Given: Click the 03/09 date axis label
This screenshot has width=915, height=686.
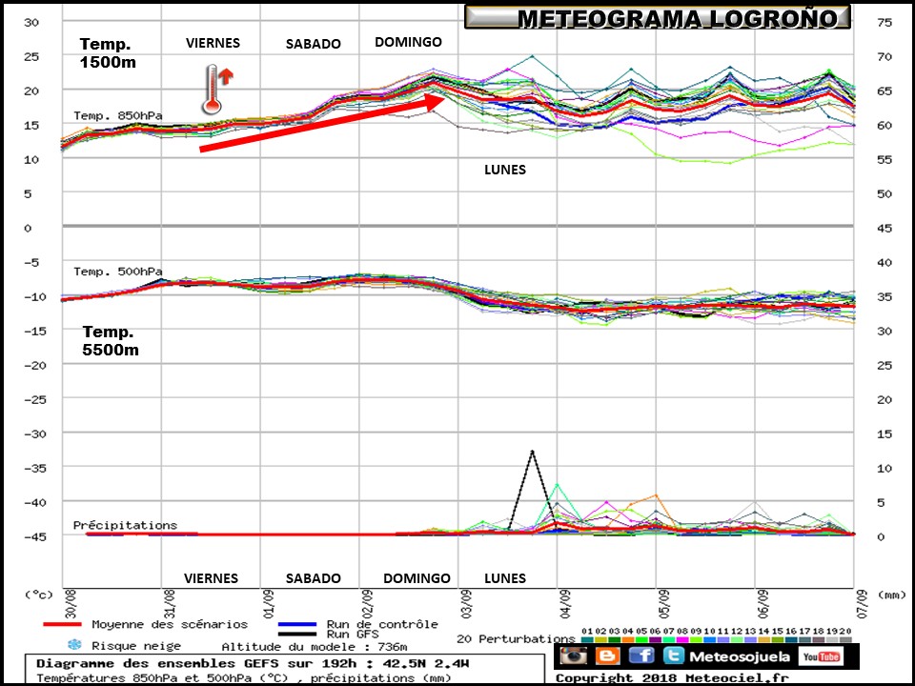Looking at the screenshot, I should click(466, 604).
